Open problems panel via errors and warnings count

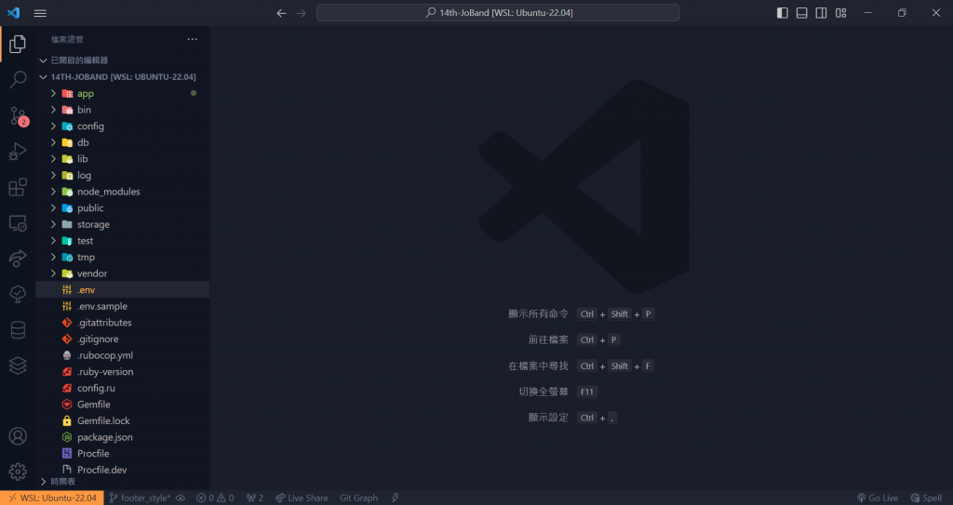pyautogui.click(x=215, y=498)
